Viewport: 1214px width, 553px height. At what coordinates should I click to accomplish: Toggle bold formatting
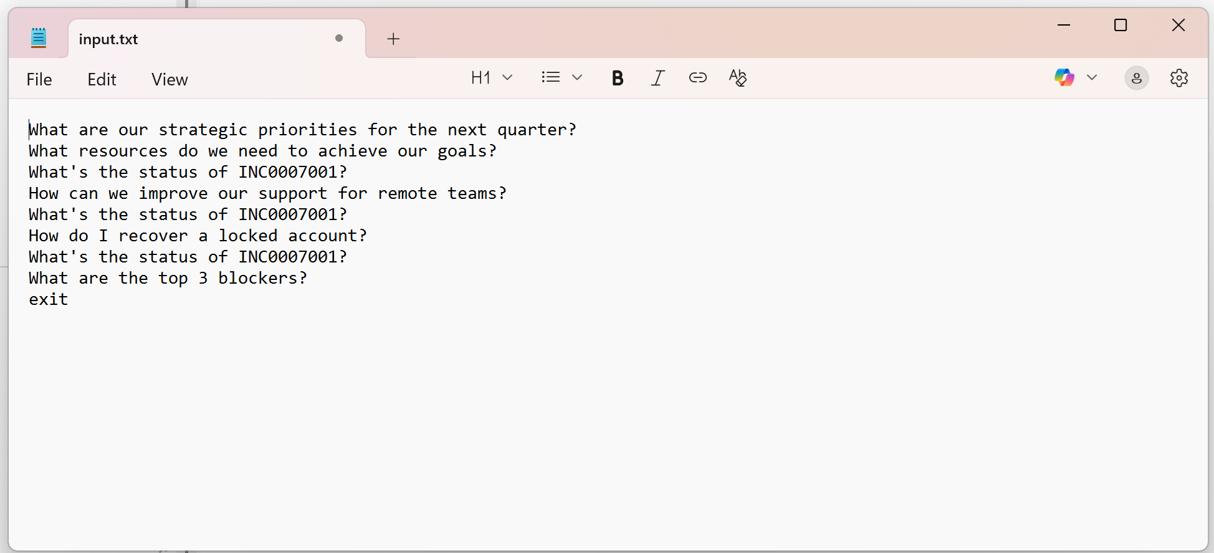pos(618,78)
